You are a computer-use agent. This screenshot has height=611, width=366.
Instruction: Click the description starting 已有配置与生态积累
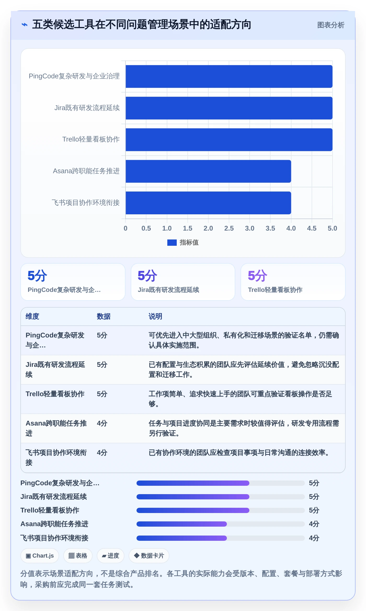pyautogui.click(x=244, y=370)
